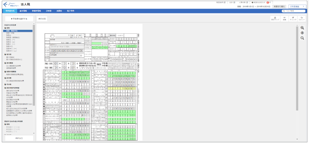
Task: Click the 申告書を選択する button
Action: coord(19,19)
